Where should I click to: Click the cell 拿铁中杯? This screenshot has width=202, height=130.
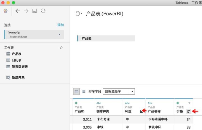tap(155, 127)
